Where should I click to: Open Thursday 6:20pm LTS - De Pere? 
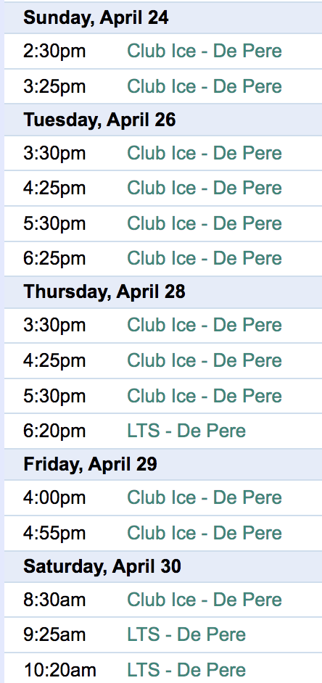click(x=186, y=431)
